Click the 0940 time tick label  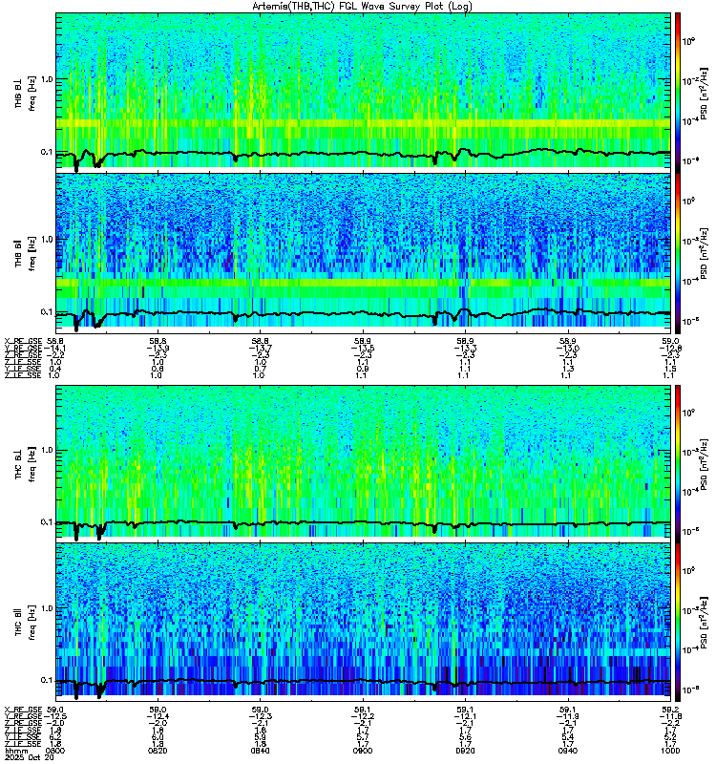pyautogui.click(x=568, y=751)
